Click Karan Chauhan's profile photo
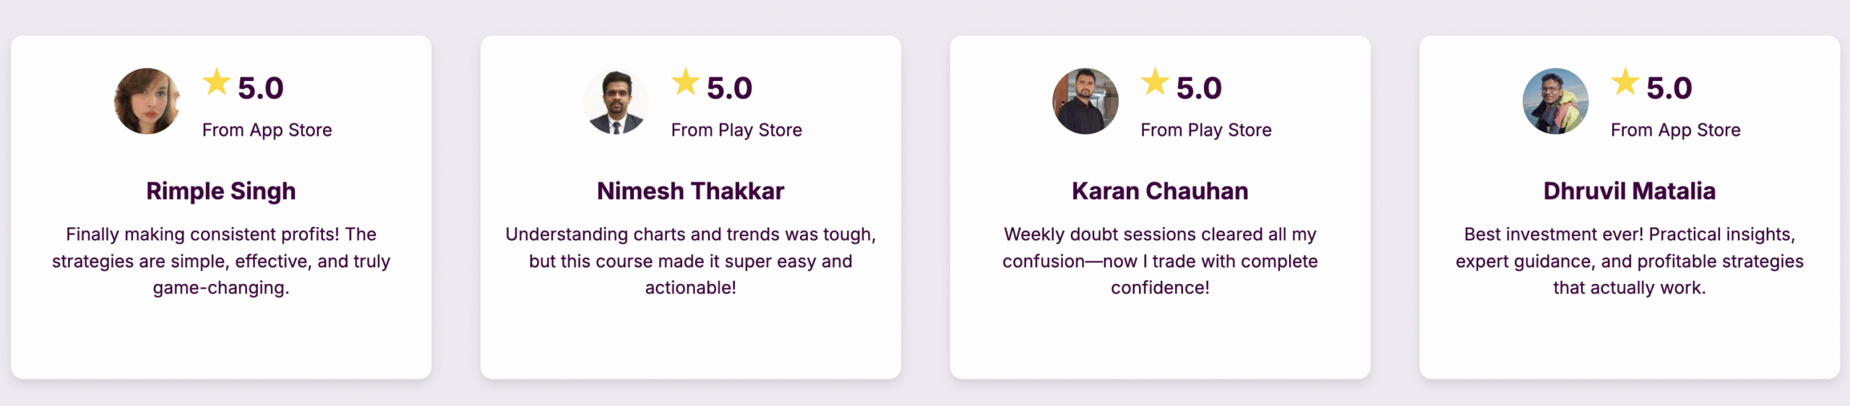The width and height of the screenshot is (1850, 406). pos(1085,101)
